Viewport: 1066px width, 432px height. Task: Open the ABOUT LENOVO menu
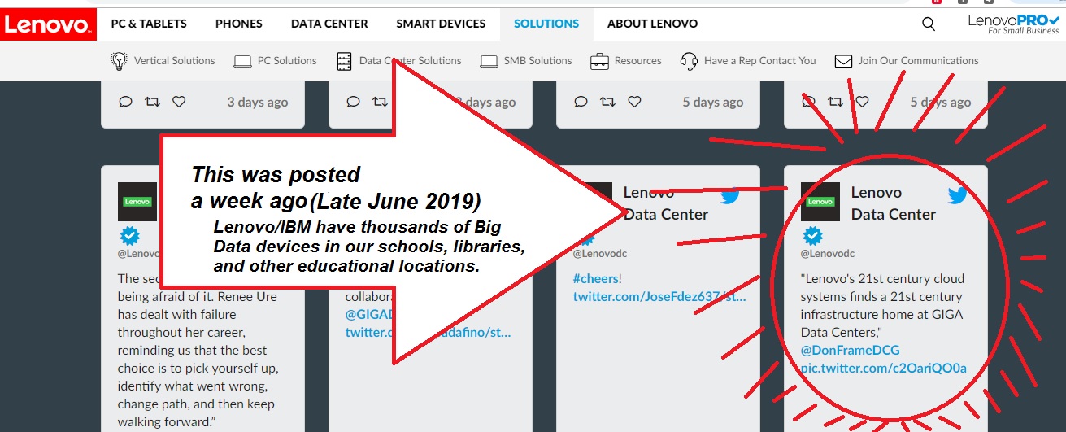click(x=652, y=24)
